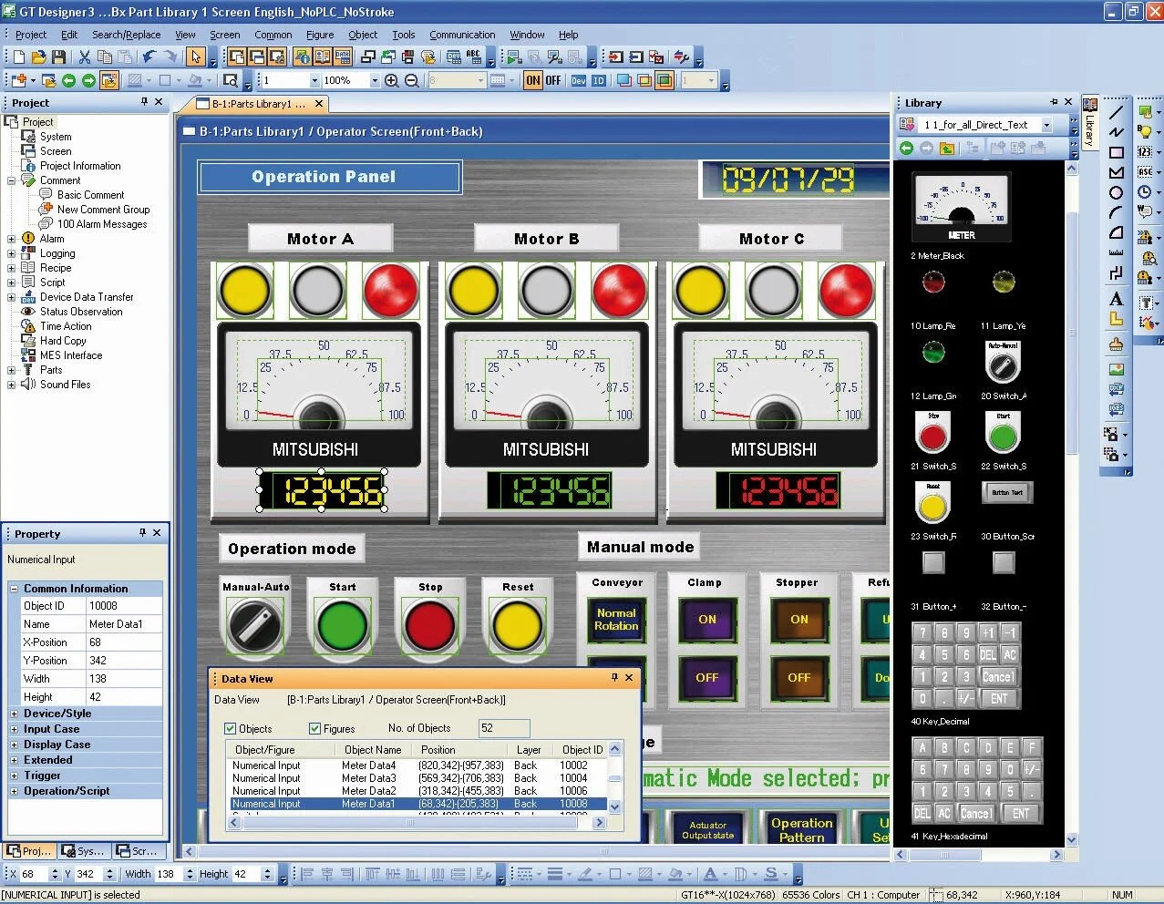Viewport: 1164px width, 904px height.
Task: Click the New project icon
Action: coord(18,57)
